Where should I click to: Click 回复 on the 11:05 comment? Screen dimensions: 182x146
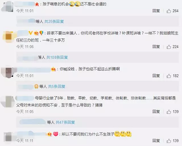(156, 112)
